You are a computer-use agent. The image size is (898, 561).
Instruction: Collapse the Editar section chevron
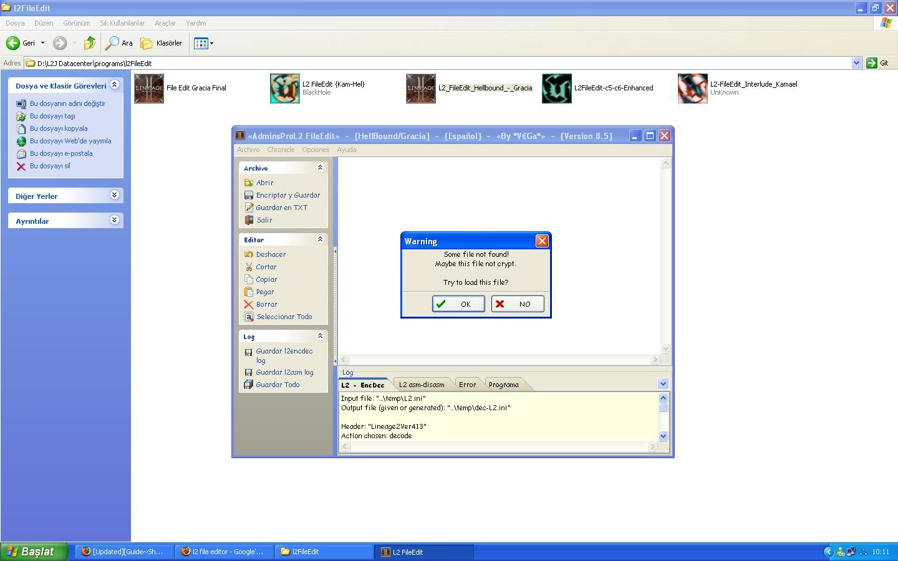[320, 239]
